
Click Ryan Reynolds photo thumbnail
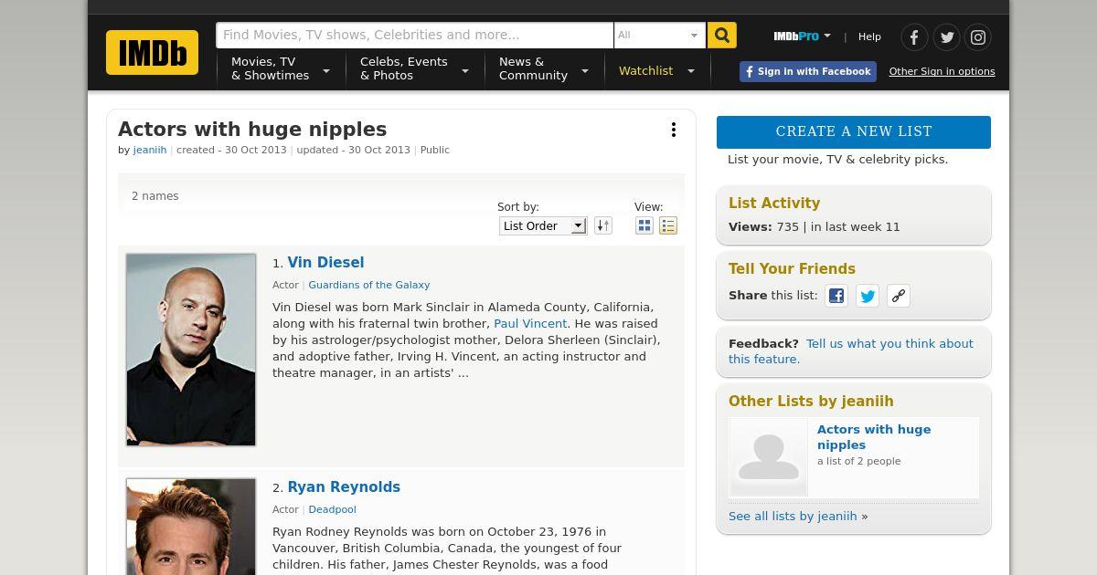tap(191, 527)
